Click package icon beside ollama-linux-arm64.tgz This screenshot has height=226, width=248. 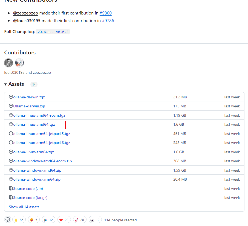(x=11, y=152)
